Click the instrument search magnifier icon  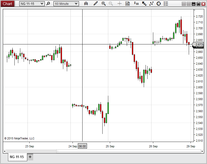pos(48,4)
